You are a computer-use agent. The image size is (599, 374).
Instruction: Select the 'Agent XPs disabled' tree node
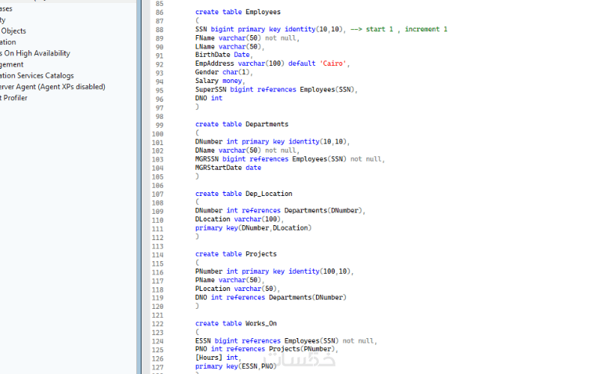click(x=52, y=87)
